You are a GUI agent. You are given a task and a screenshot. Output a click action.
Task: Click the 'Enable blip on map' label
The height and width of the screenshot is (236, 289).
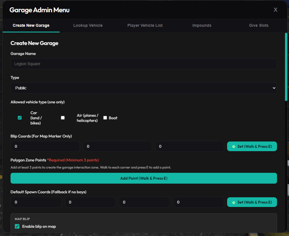click(x=39, y=226)
